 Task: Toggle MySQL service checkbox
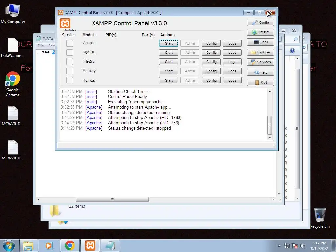[x=70, y=52]
